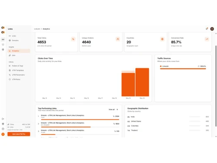The height and width of the screenshot is (163, 217).
Task: Click the Countries value 20
Action: [128, 42]
